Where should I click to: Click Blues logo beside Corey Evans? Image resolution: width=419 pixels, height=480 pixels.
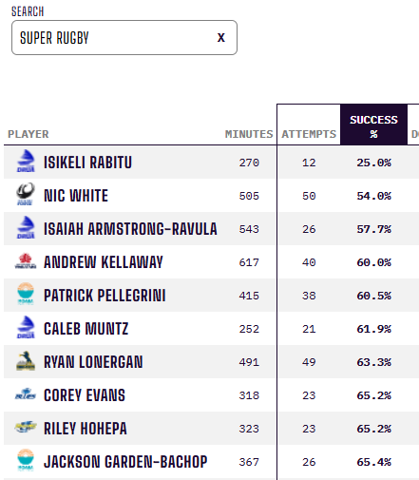[x=26, y=394]
